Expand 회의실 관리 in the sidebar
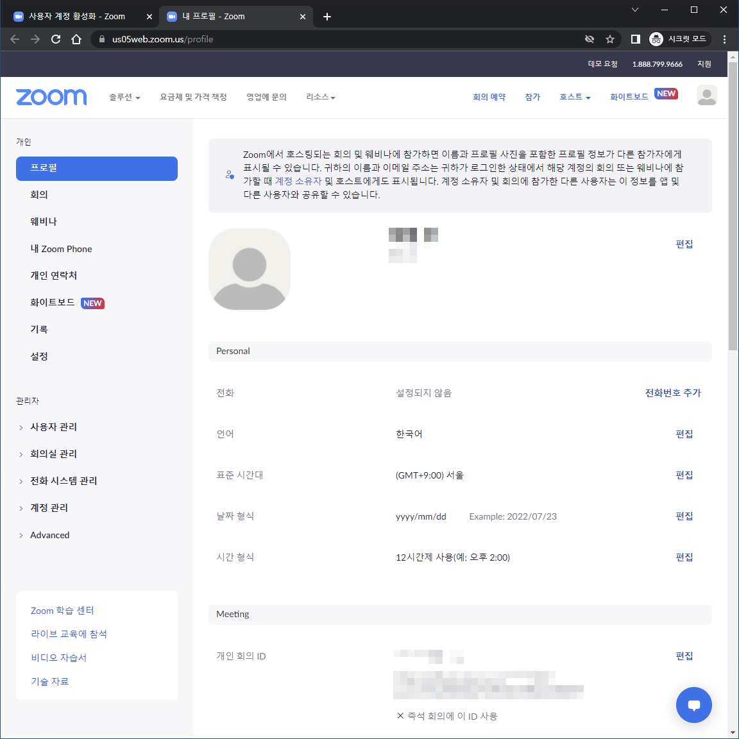Screen dimensions: 739x739 53,454
